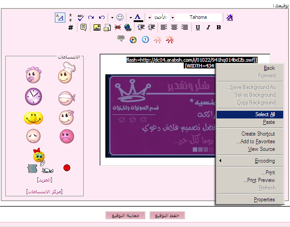Click the insert link globe icon
The image size is (290, 227).
[x=128, y=27]
